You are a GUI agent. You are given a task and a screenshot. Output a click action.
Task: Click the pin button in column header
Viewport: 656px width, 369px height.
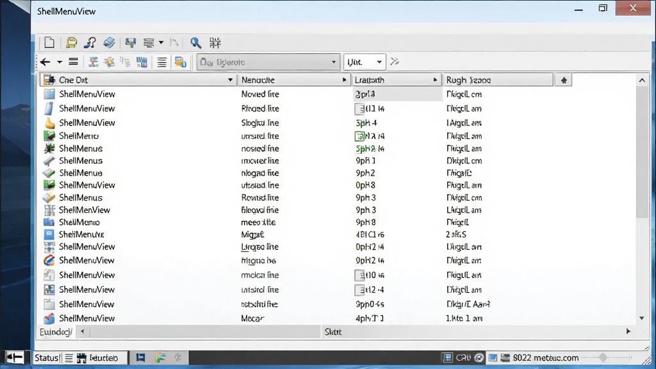point(564,80)
